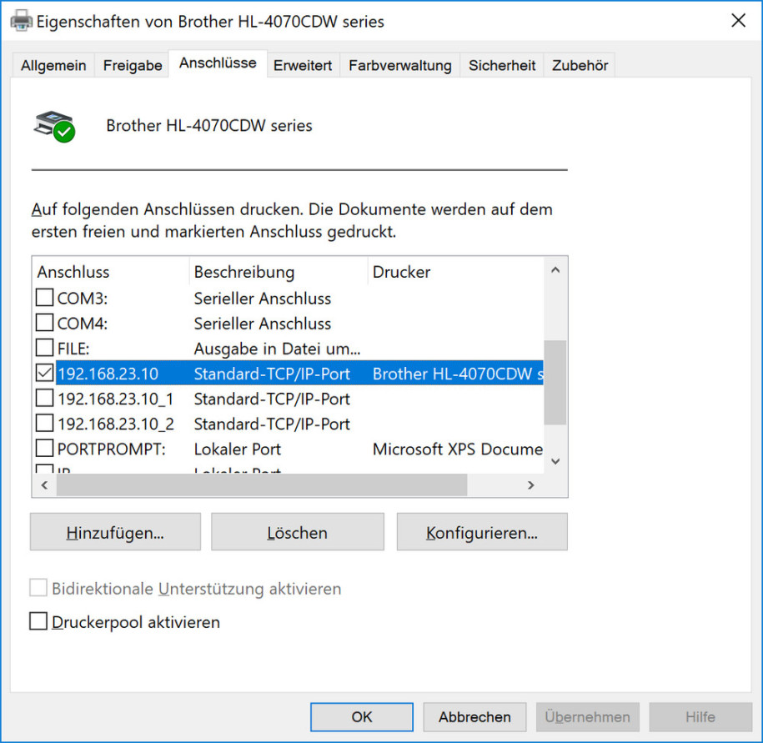Confirm with the OK button

coord(362,716)
